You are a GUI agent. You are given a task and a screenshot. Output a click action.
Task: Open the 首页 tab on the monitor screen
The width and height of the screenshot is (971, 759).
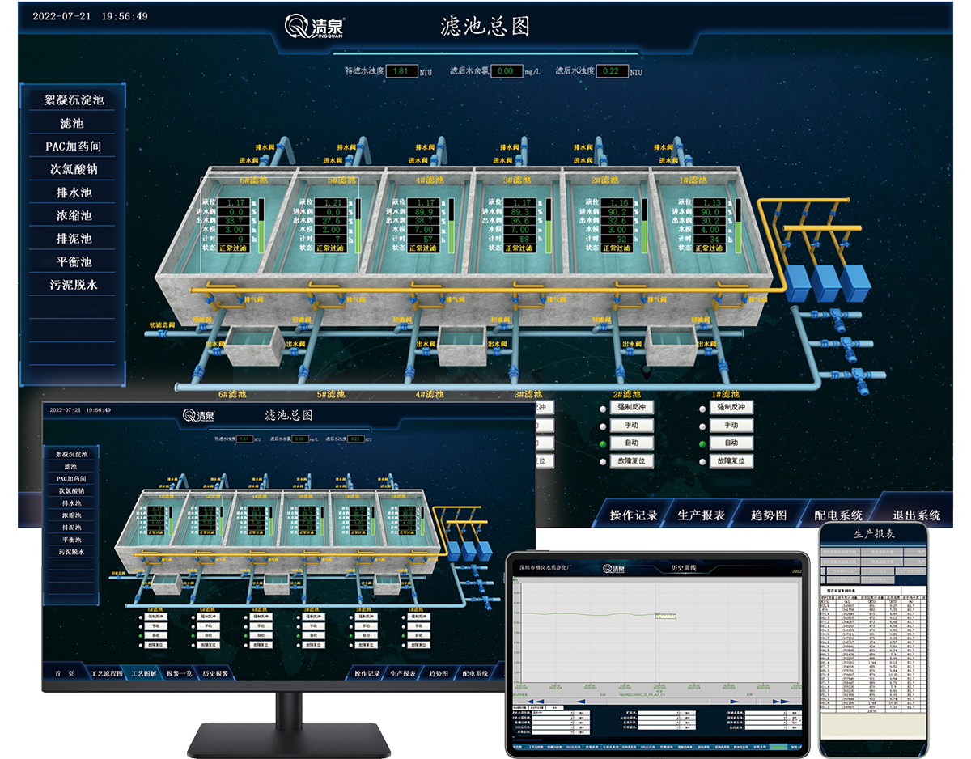[64, 673]
